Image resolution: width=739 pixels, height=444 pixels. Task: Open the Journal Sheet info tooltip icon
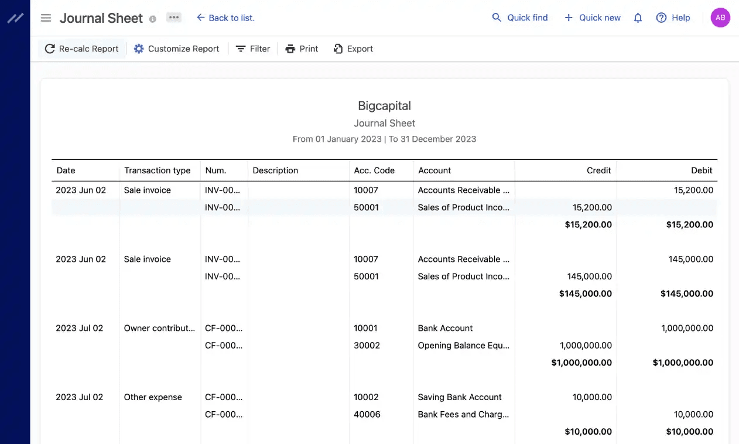pos(152,18)
